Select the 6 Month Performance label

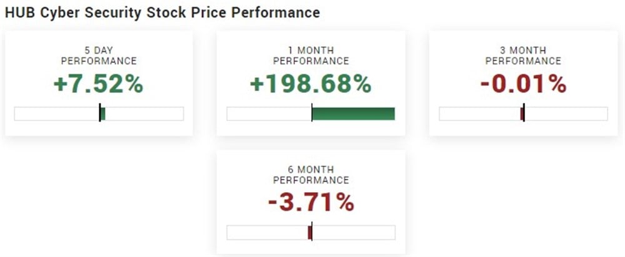click(x=311, y=175)
